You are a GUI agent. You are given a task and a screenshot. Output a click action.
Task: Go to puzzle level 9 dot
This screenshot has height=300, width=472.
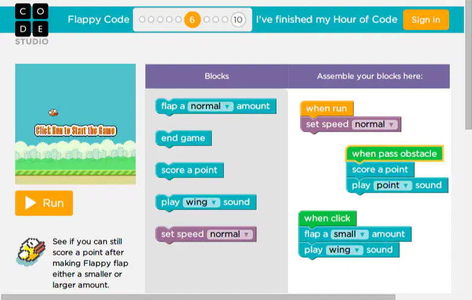225,19
